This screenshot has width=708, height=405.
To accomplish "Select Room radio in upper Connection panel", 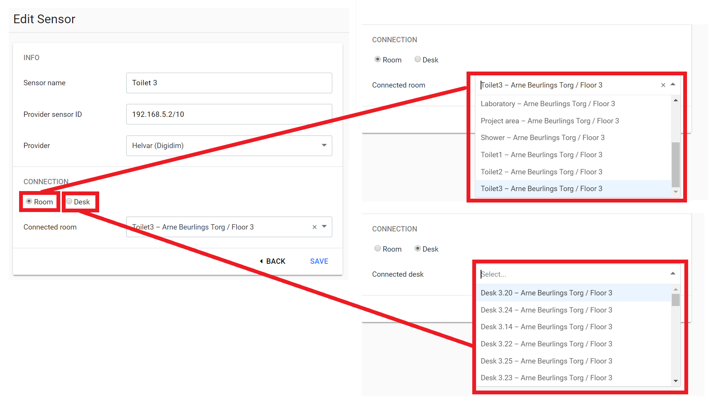I will (378, 59).
